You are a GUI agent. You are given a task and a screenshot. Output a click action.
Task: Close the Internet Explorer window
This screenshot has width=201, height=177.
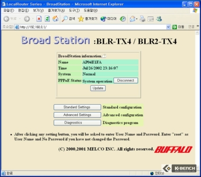click(x=197, y=4)
